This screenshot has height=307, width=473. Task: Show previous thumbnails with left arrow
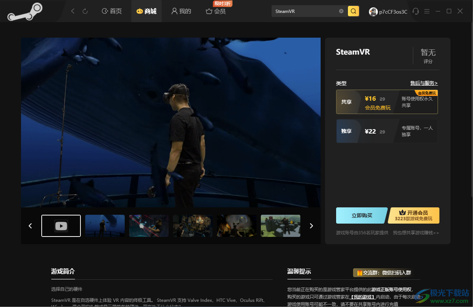coord(30,226)
